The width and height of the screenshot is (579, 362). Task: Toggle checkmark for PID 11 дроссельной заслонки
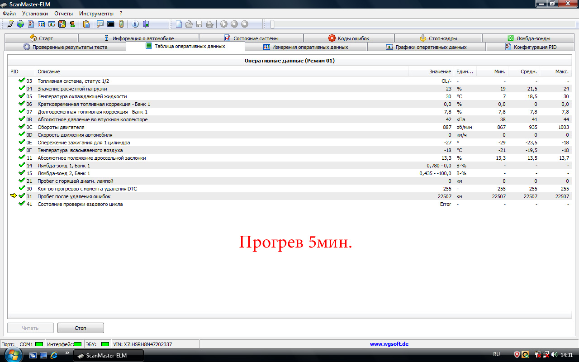tap(22, 157)
